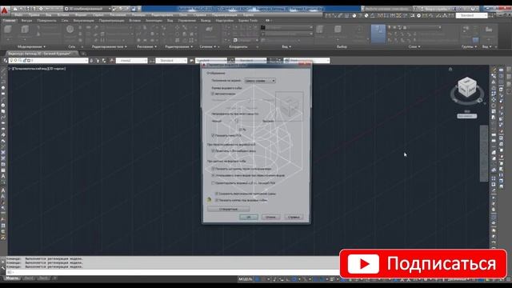Toggle 'Ориентировать видовой куб по текущей ПСК'

pos(213,183)
